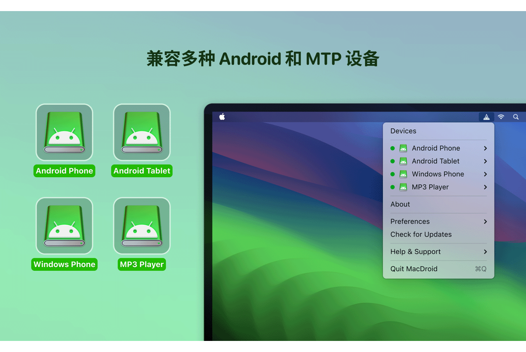Viewport: 526px width, 352px height.
Task: Click the green MP3 Player label
Action: [142, 265]
